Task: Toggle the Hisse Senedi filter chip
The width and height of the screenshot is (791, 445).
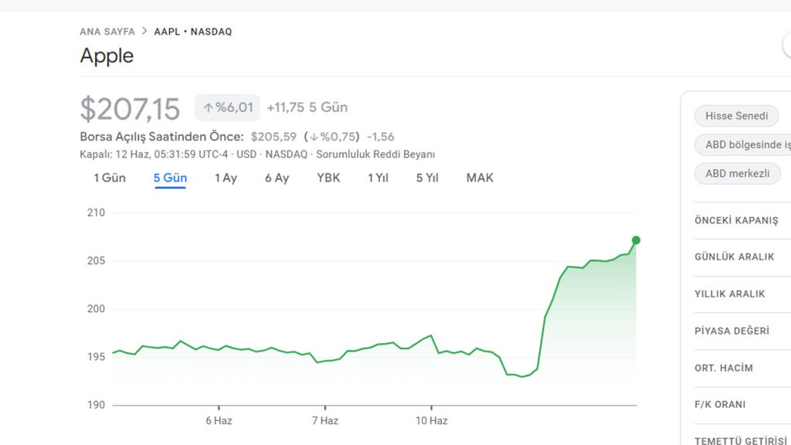Action: point(736,116)
